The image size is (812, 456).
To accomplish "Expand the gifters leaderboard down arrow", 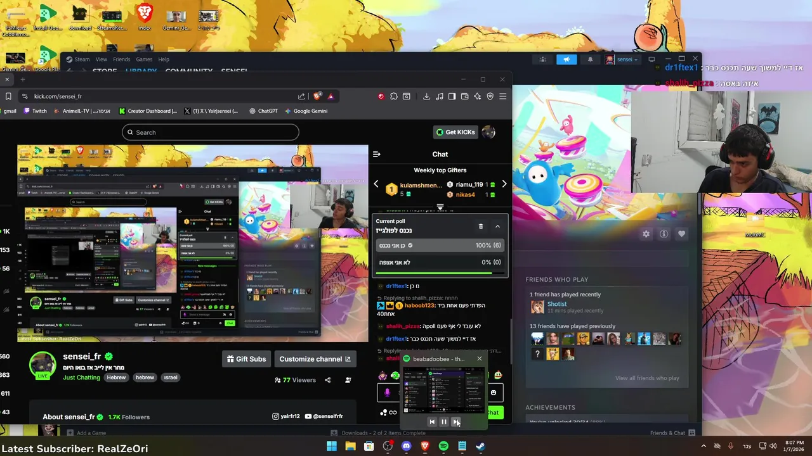I will coord(440,206).
